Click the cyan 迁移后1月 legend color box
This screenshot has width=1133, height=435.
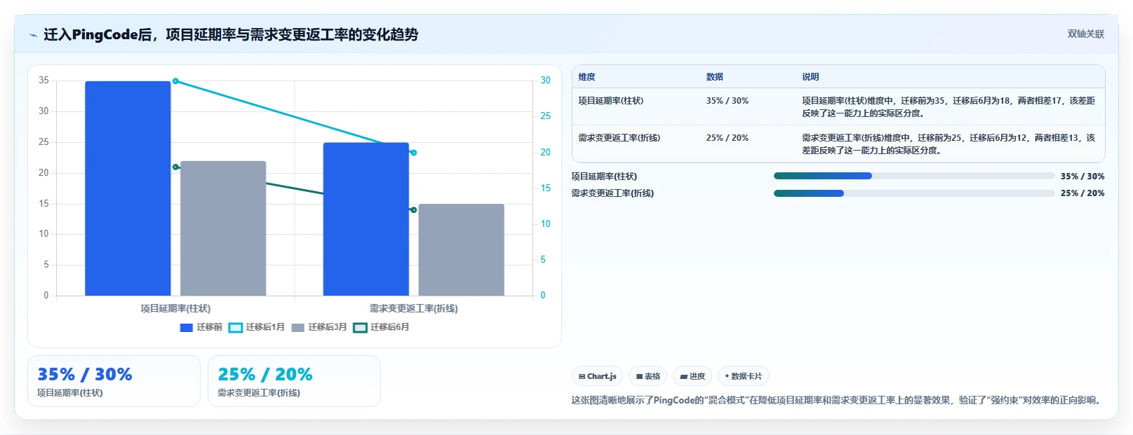[236, 328]
